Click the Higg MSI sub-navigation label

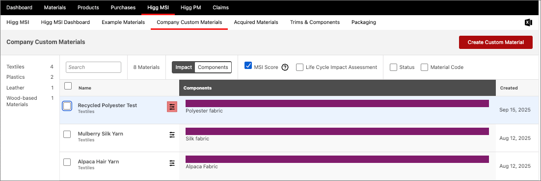tap(18, 23)
